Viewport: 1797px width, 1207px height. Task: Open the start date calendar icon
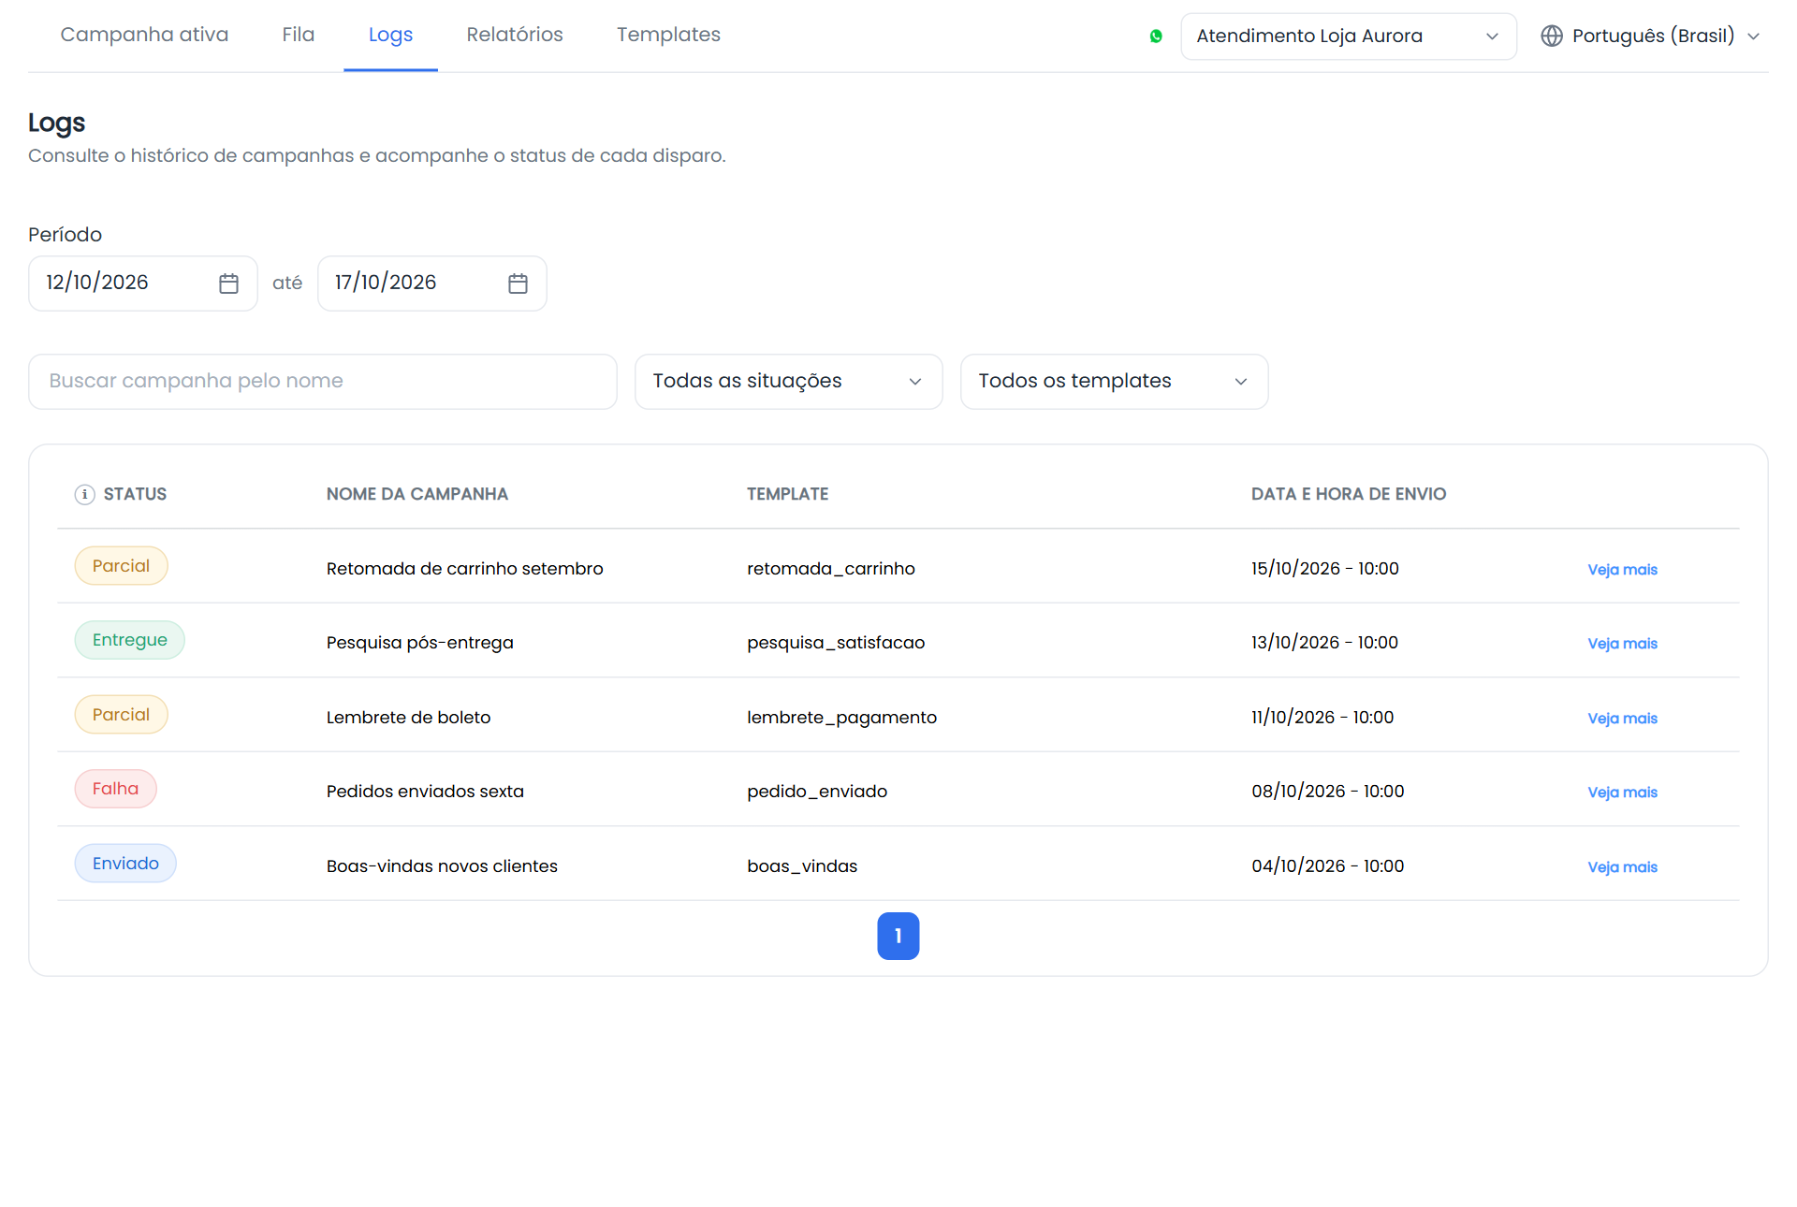tap(228, 284)
